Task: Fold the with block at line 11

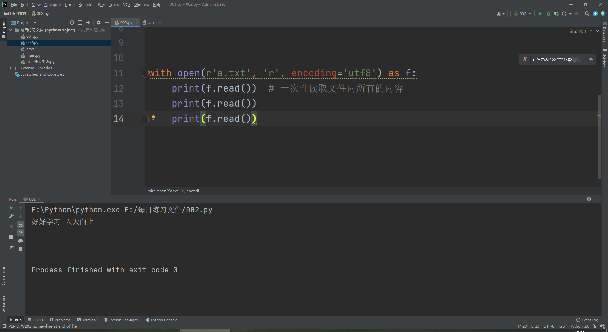Action: pos(145,73)
